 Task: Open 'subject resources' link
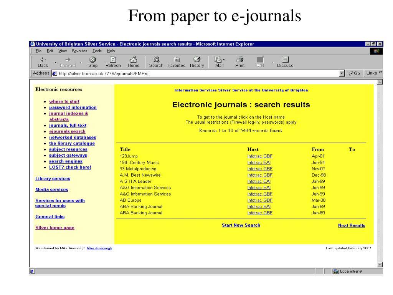click(68, 149)
